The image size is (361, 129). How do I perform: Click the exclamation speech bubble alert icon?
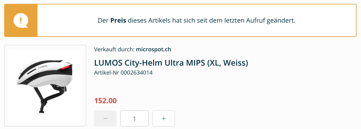click(21, 21)
